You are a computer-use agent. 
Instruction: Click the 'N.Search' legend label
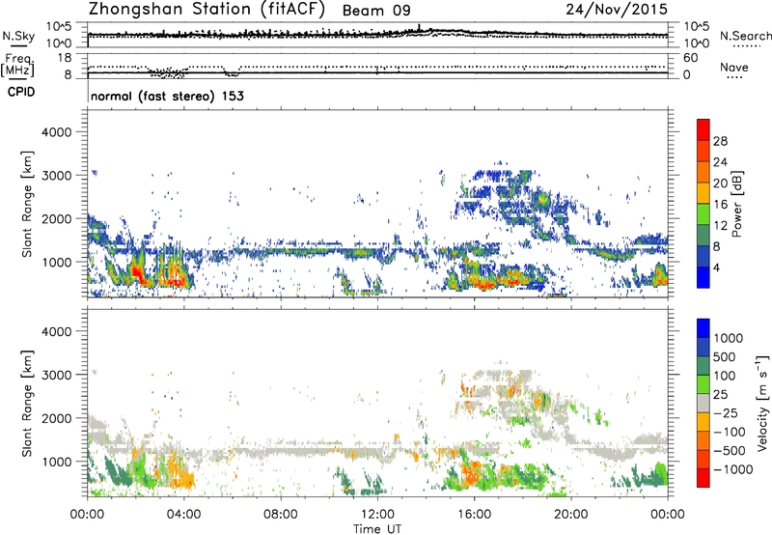point(745,36)
